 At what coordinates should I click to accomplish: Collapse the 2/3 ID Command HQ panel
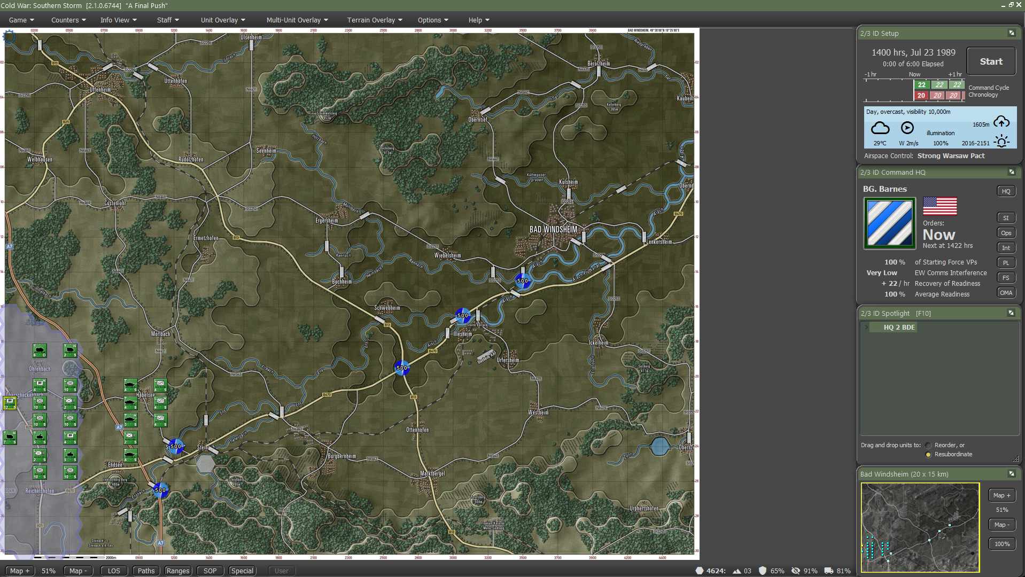1011,172
